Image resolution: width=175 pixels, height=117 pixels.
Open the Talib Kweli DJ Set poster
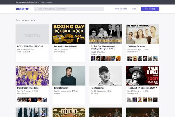(143, 76)
